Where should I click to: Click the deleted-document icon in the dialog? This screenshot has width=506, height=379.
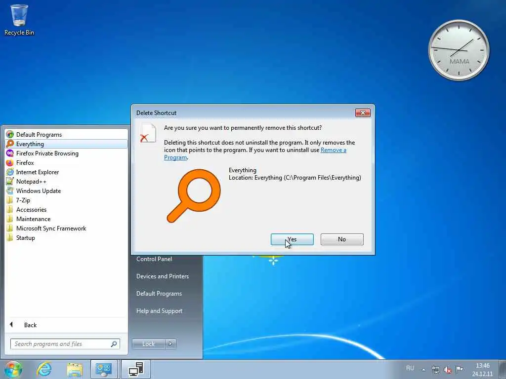[x=147, y=133]
